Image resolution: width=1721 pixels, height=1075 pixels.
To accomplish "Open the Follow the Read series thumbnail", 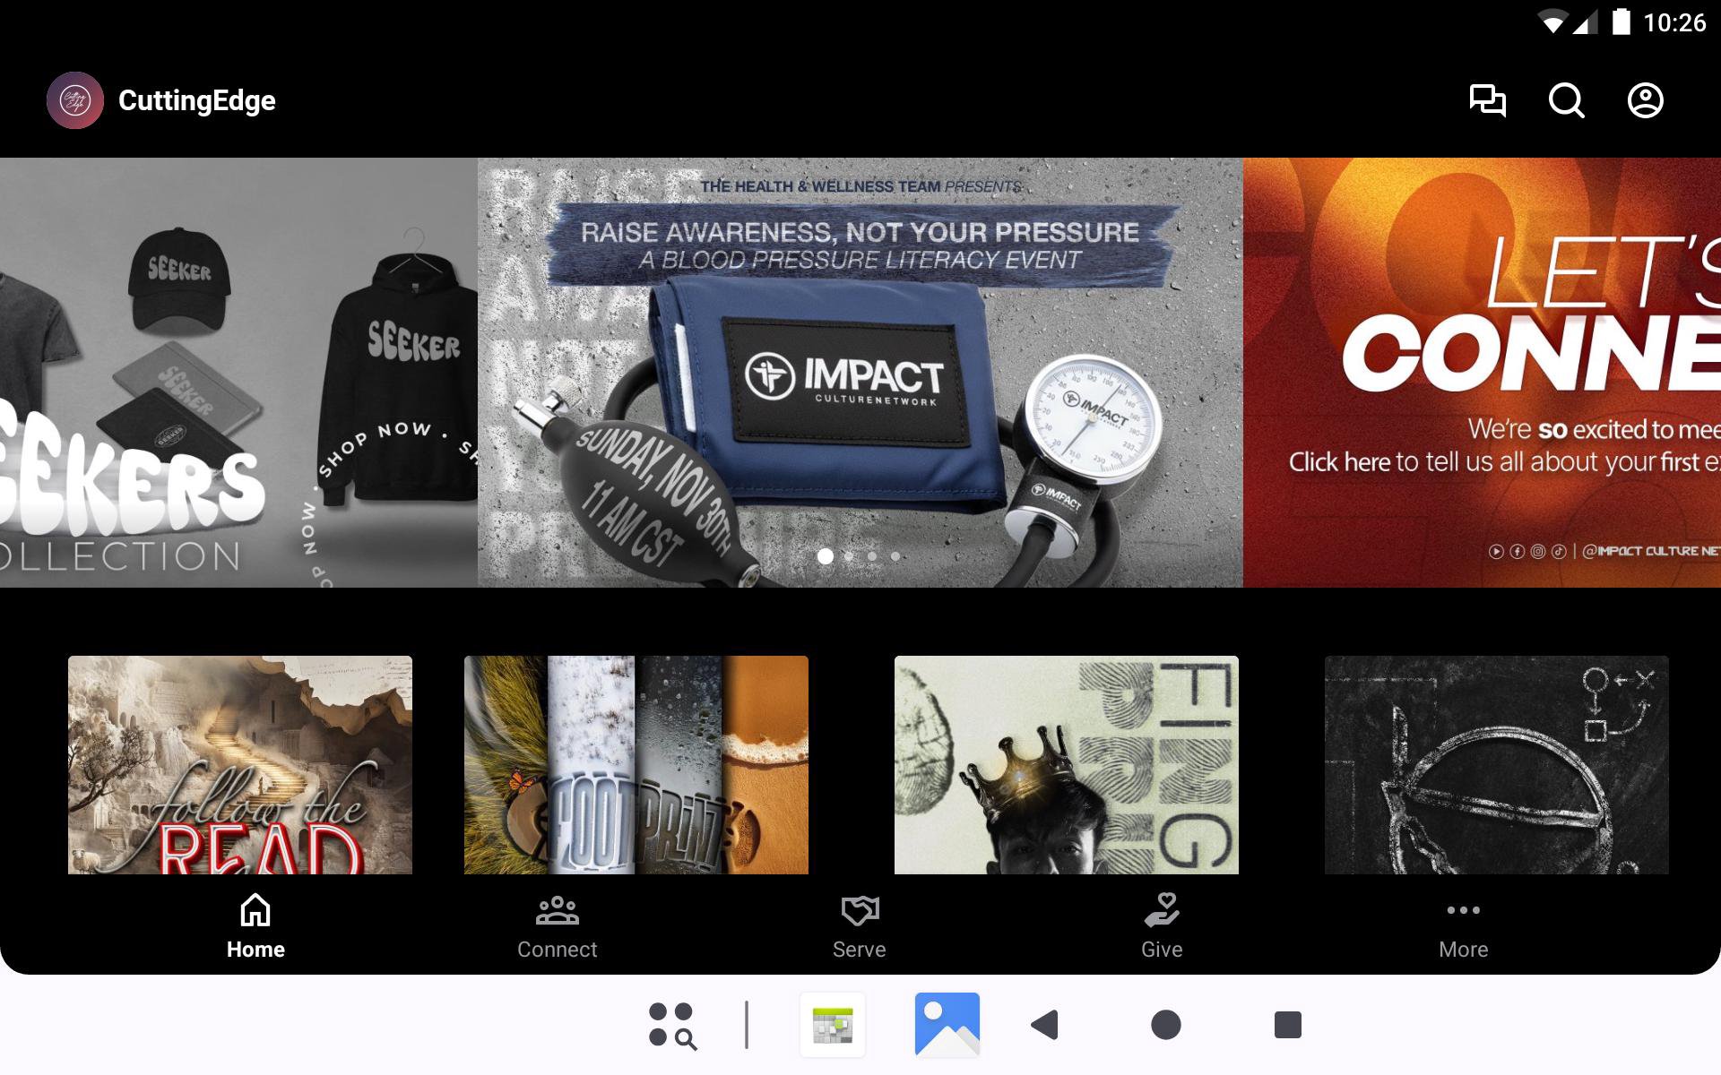I will click(x=240, y=764).
